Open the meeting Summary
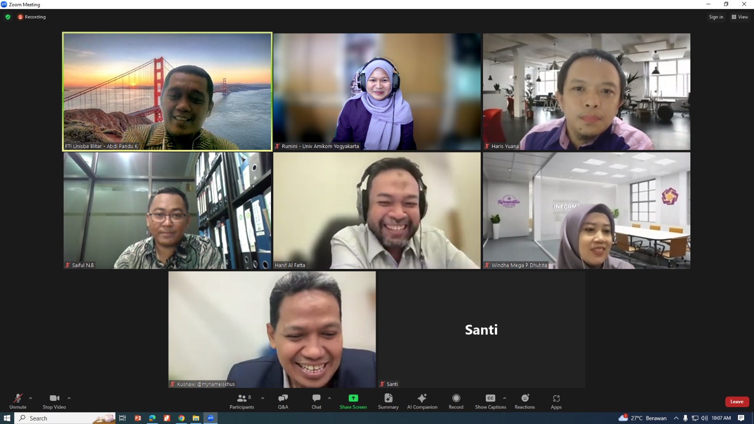754x424 pixels. (x=388, y=401)
